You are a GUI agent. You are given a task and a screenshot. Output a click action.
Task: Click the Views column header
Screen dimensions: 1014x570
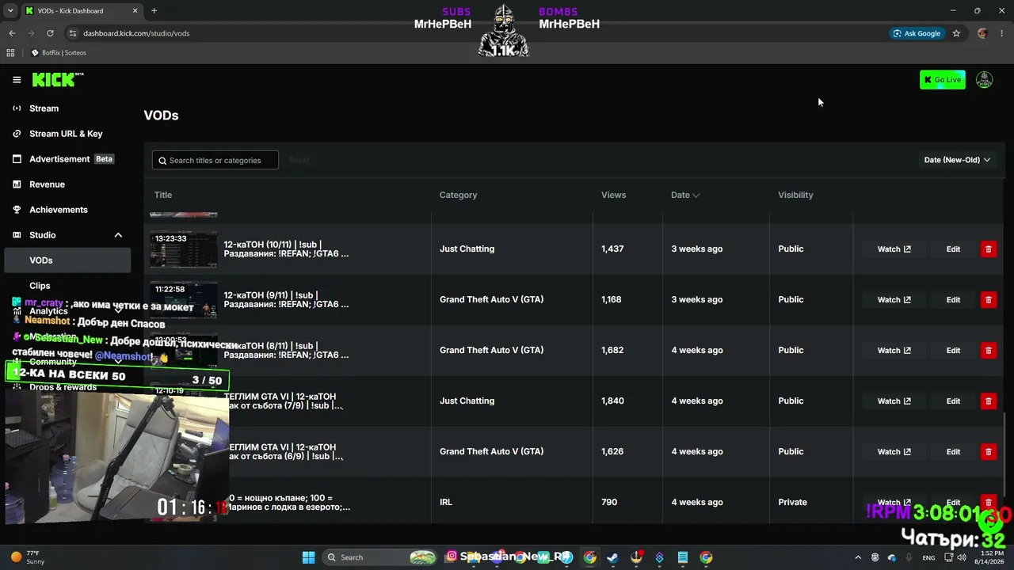pyautogui.click(x=613, y=195)
